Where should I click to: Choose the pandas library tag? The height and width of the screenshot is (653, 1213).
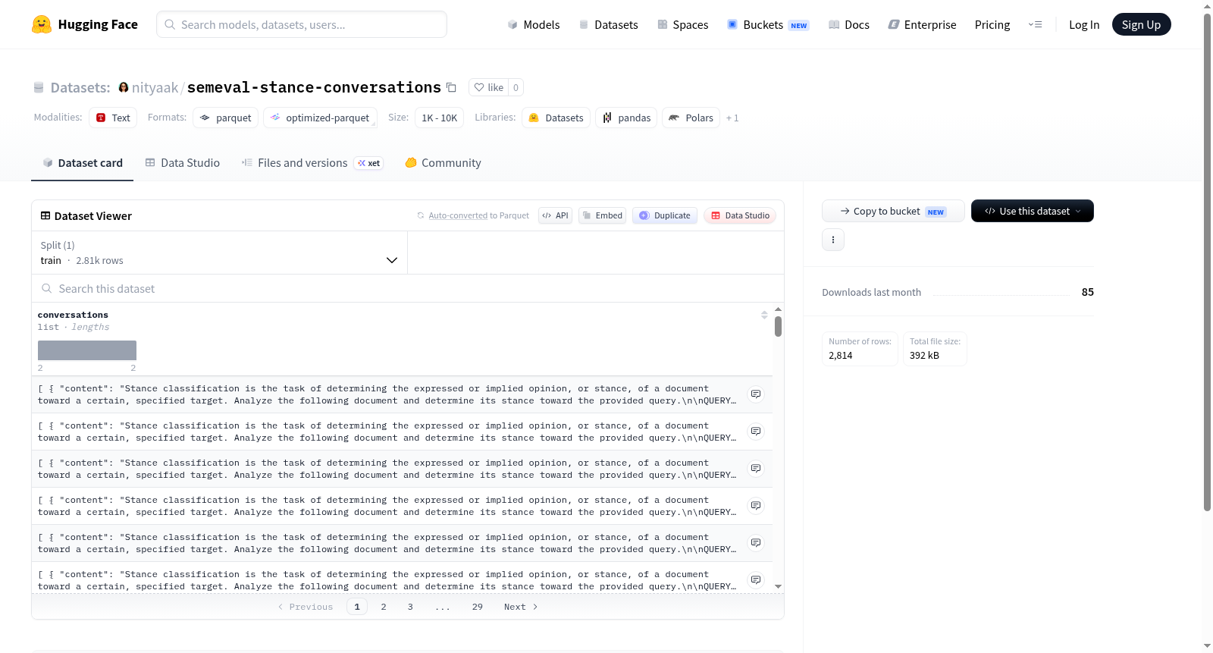[627, 118]
